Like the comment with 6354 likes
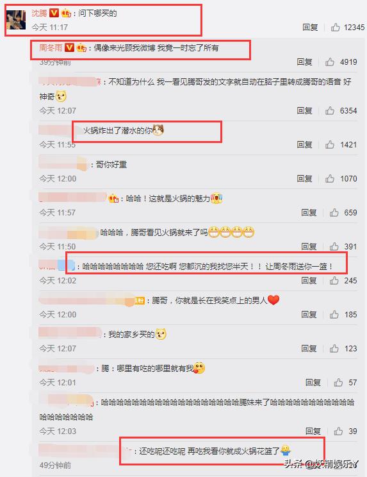Image resolution: width=367 pixels, height=477 pixels. (330, 111)
